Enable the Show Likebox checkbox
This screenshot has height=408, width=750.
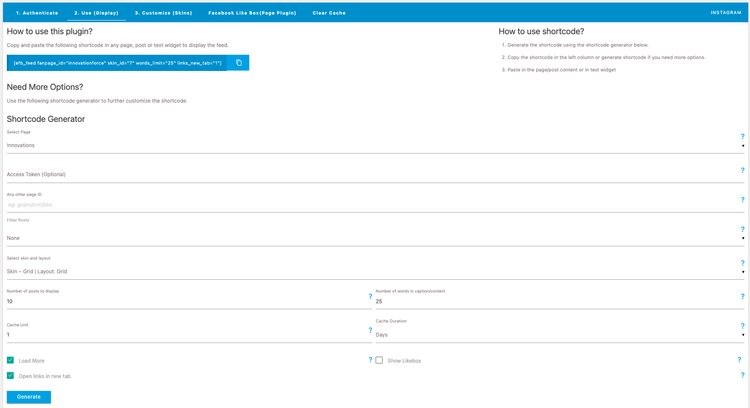coord(379,360)
